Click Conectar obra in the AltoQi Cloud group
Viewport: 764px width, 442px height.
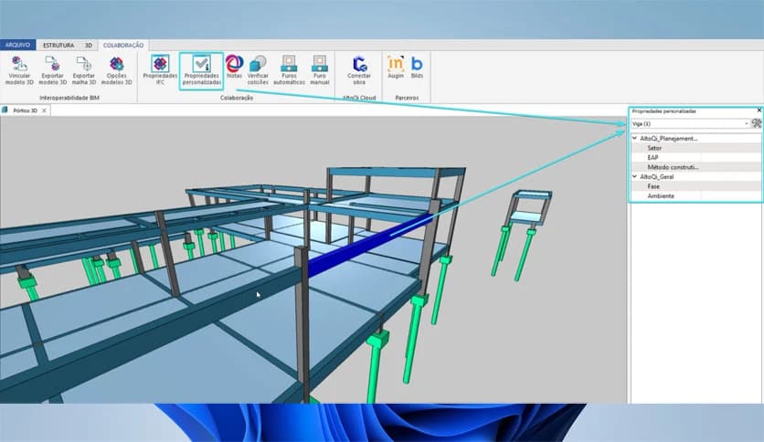[x=359, y=70]
